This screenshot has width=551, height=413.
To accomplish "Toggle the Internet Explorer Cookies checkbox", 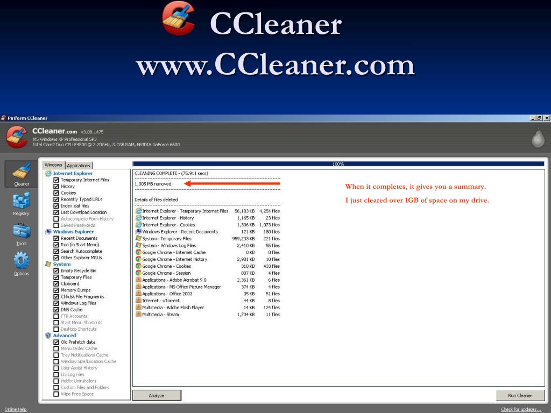I will (56, 193).
